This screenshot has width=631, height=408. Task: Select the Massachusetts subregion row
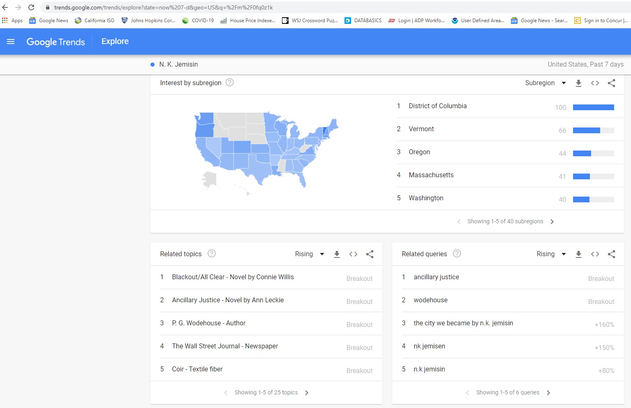pos(510,176)
